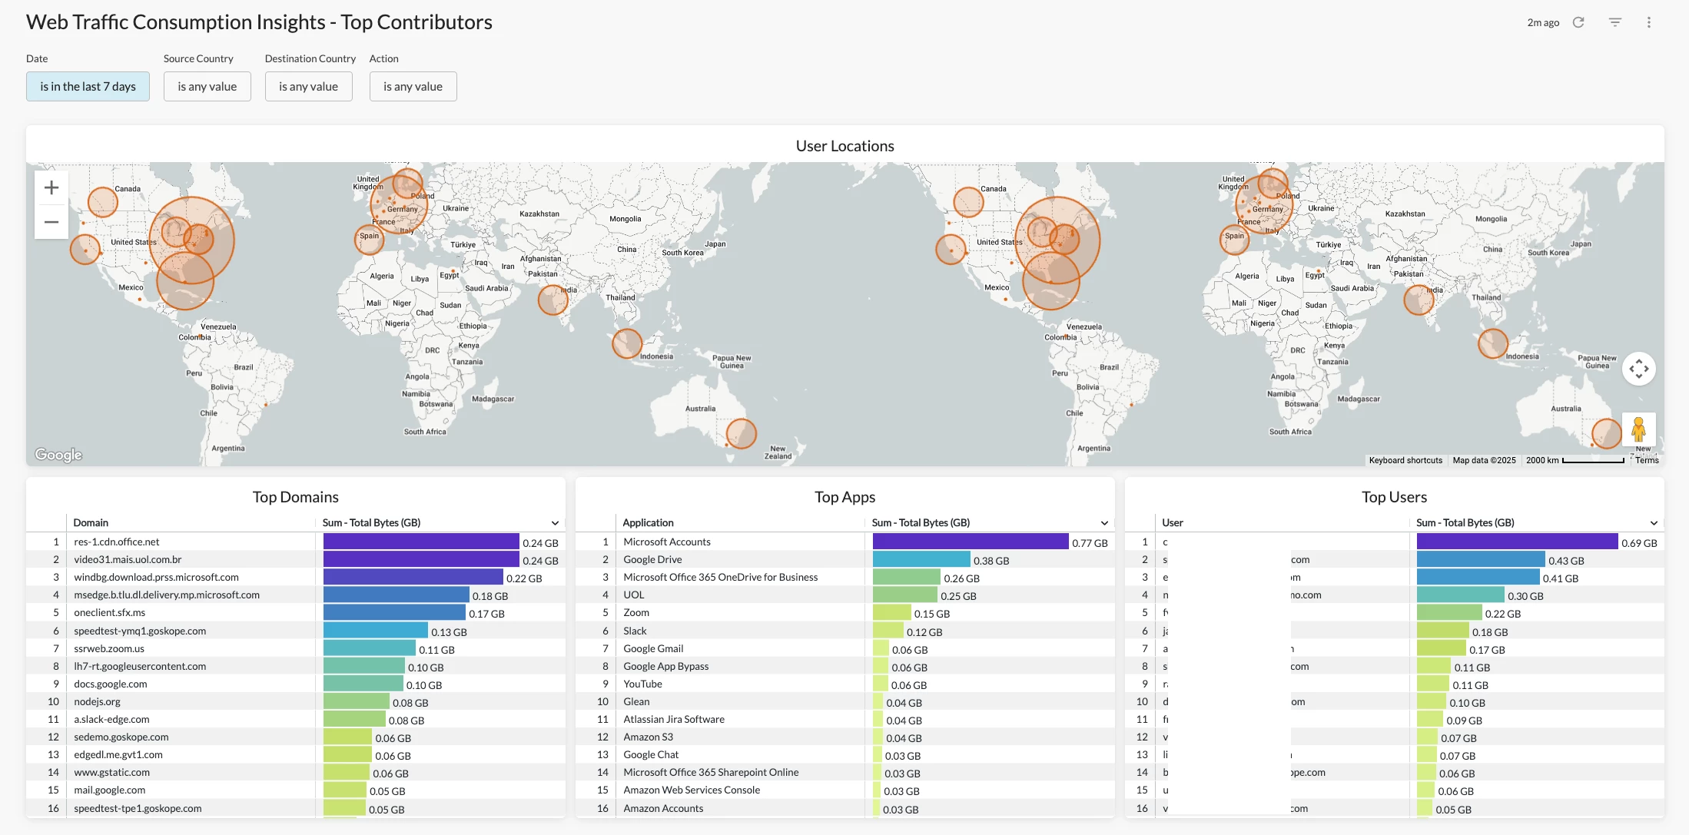Pick the Street View pegman icon

pyautogui.click(x=1638, y=429)
